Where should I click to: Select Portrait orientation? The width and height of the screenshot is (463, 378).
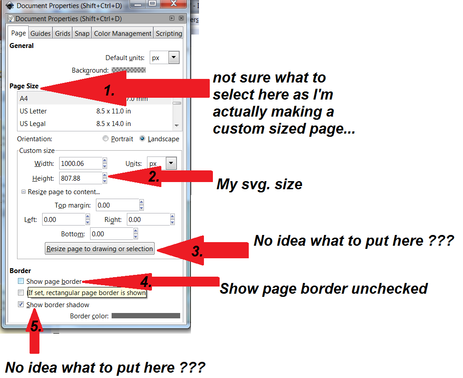[105, 139]
